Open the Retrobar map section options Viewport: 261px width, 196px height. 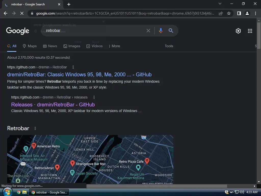pos(35,128)
